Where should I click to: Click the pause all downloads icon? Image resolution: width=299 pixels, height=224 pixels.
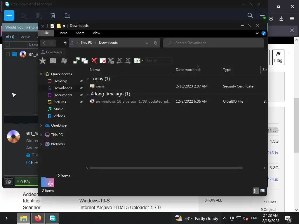click(39, 16)
